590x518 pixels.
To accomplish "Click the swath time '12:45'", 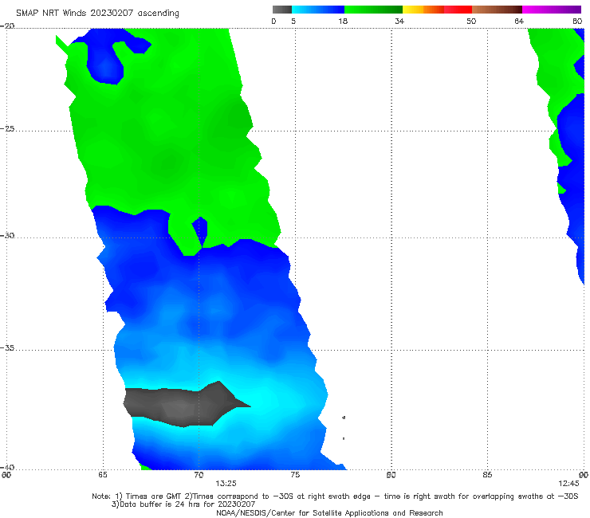I will [x=568, y=484].
